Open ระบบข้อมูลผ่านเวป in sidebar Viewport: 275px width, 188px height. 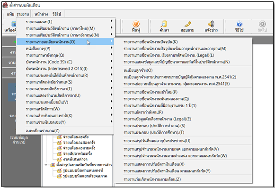[19, 140]
